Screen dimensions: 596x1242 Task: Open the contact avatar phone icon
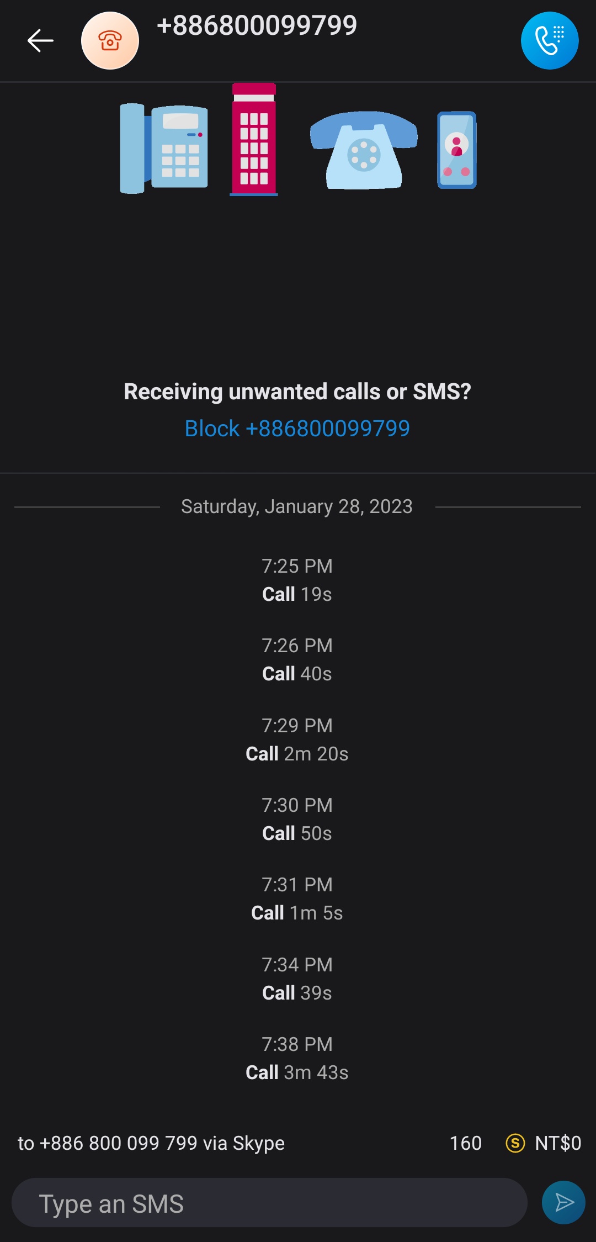(x=110, y=40)
